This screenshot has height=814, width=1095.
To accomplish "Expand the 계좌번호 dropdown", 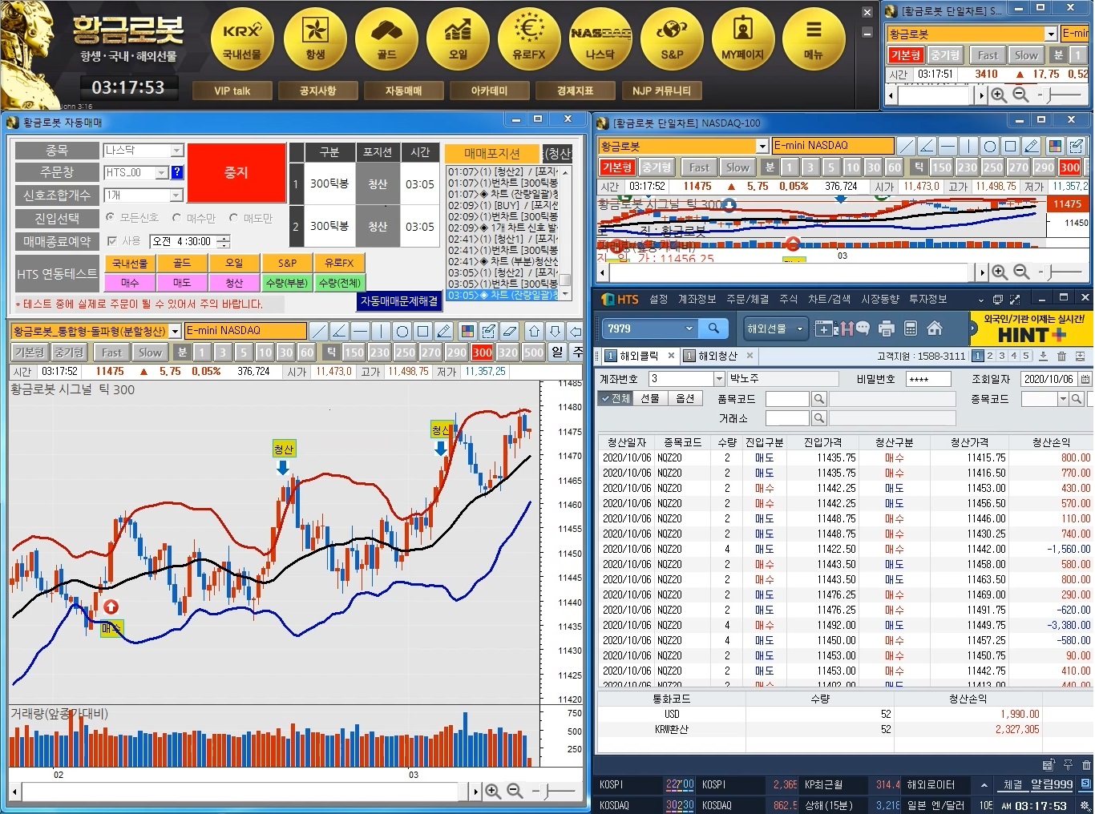I will pos(719,379).
